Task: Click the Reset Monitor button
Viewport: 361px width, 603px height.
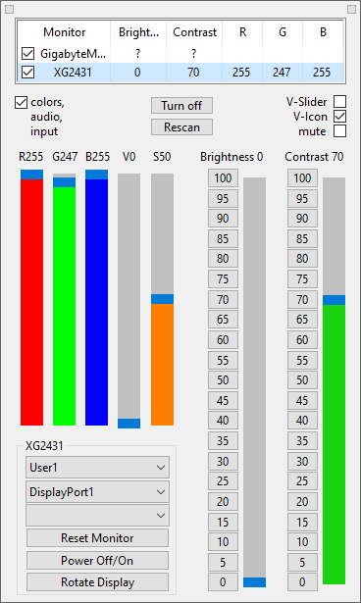Action: [x=97, y=537]
